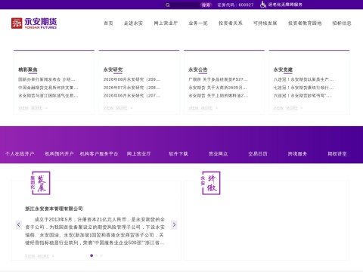Screen dimensions: 363x272
Task: Open party news item 八连冠
Action: click(303, 79)
